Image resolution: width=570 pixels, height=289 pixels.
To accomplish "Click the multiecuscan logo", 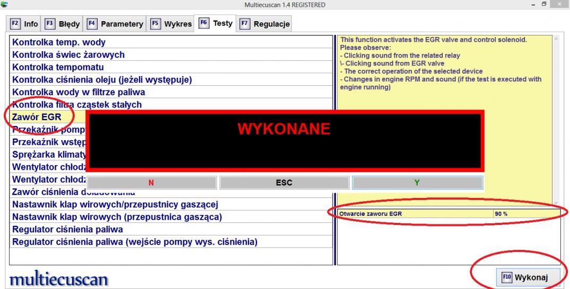I will click(x=59, y=279).
